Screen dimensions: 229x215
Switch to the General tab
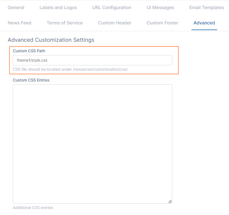tap(16, 7)
